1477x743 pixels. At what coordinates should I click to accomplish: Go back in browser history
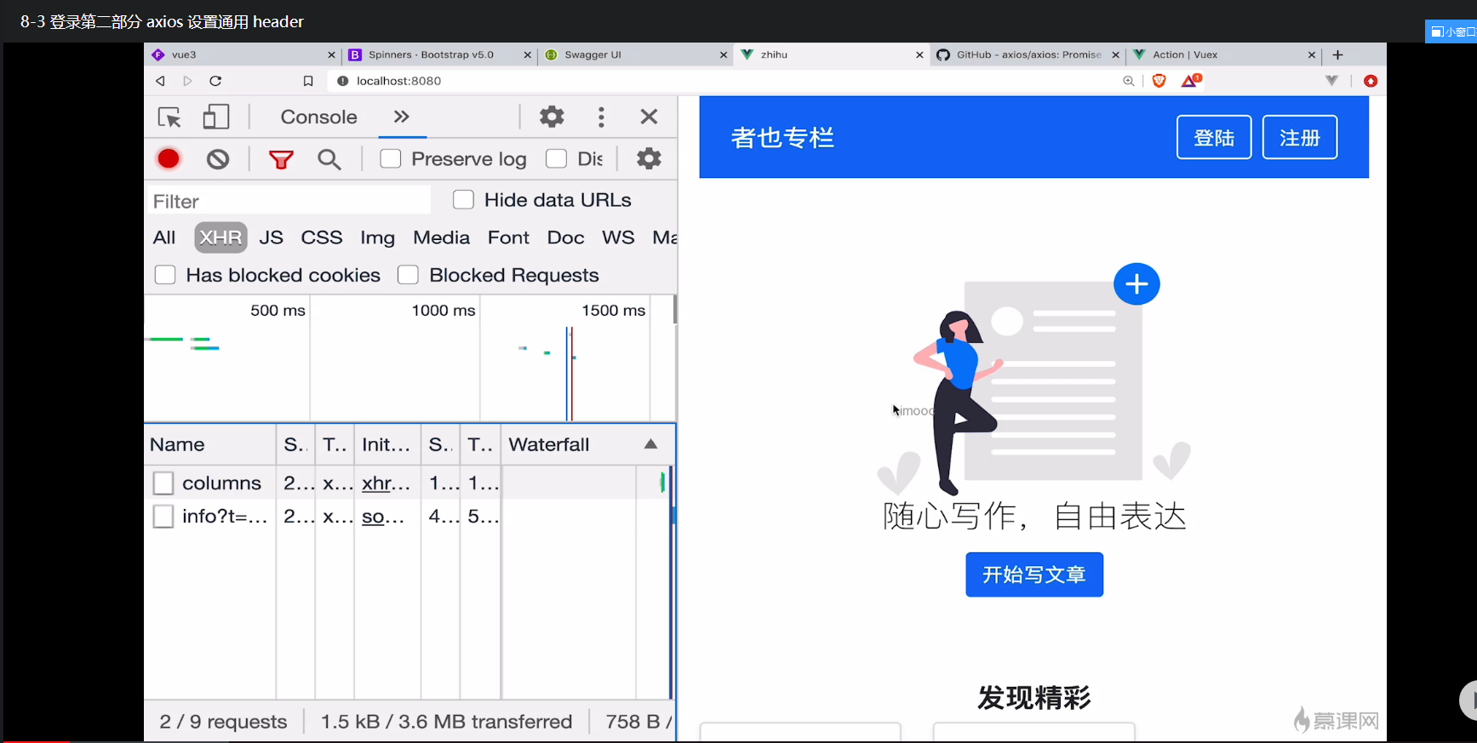point(160,81)
